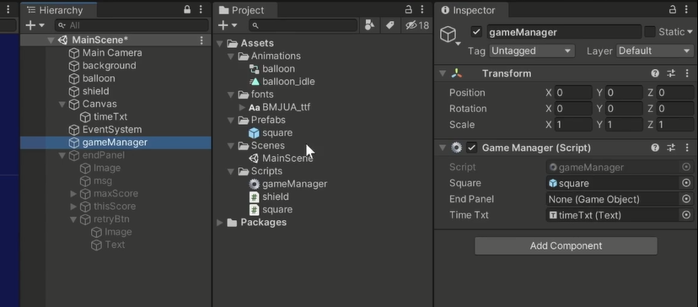Lock the Hierarchy panel
The width and height of the screenshot is (698, 307).
187,10
